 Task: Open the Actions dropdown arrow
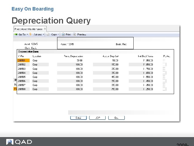coord(43,34)
